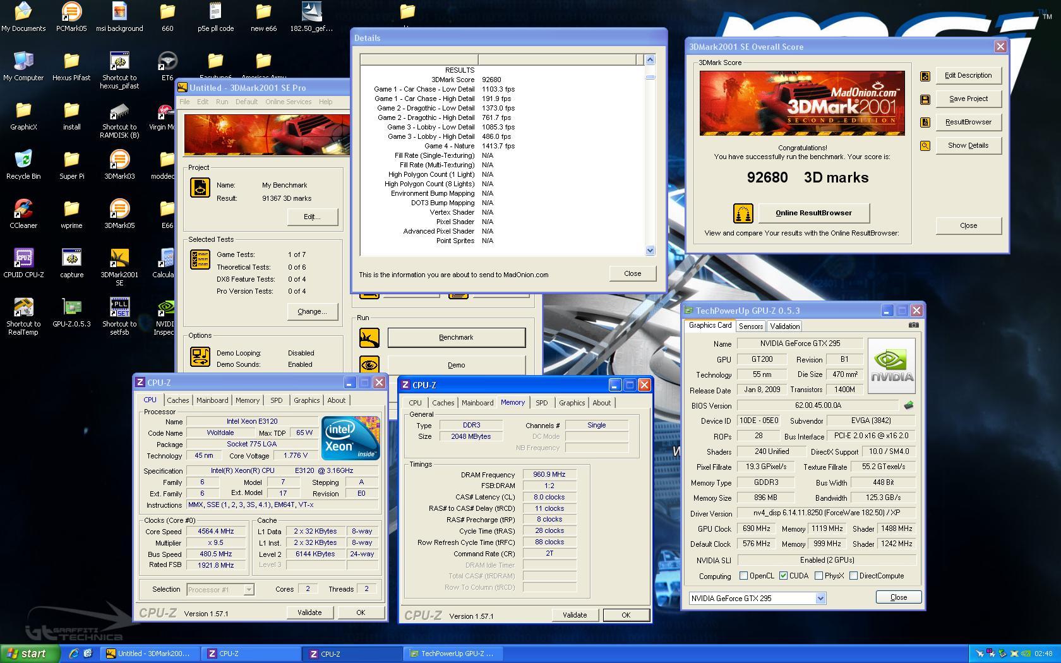The width and height of the screenshot is (1061, 663).
Task: Enable the OpenCL checkbox in GPU-Z
Action: coord(743,576)
